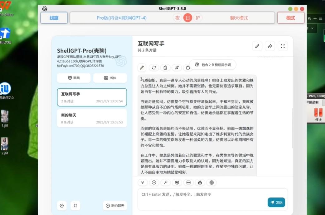The width and height of the screenshot is (325, 215).
Task: Enable eye-protection mode with 护 button
Action: [197, 18]
